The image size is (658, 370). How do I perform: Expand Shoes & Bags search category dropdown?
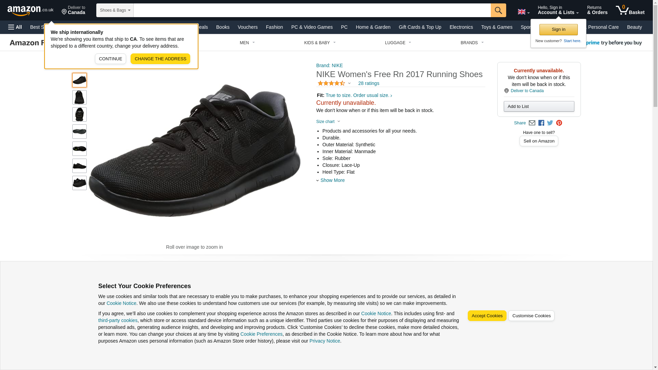[x=115, y=10]
